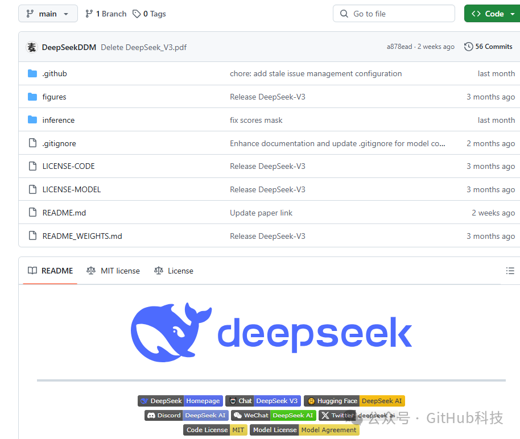Open the 'fix scores mask' commit
This screenshot has width=520, height=439.
point(256,120)
